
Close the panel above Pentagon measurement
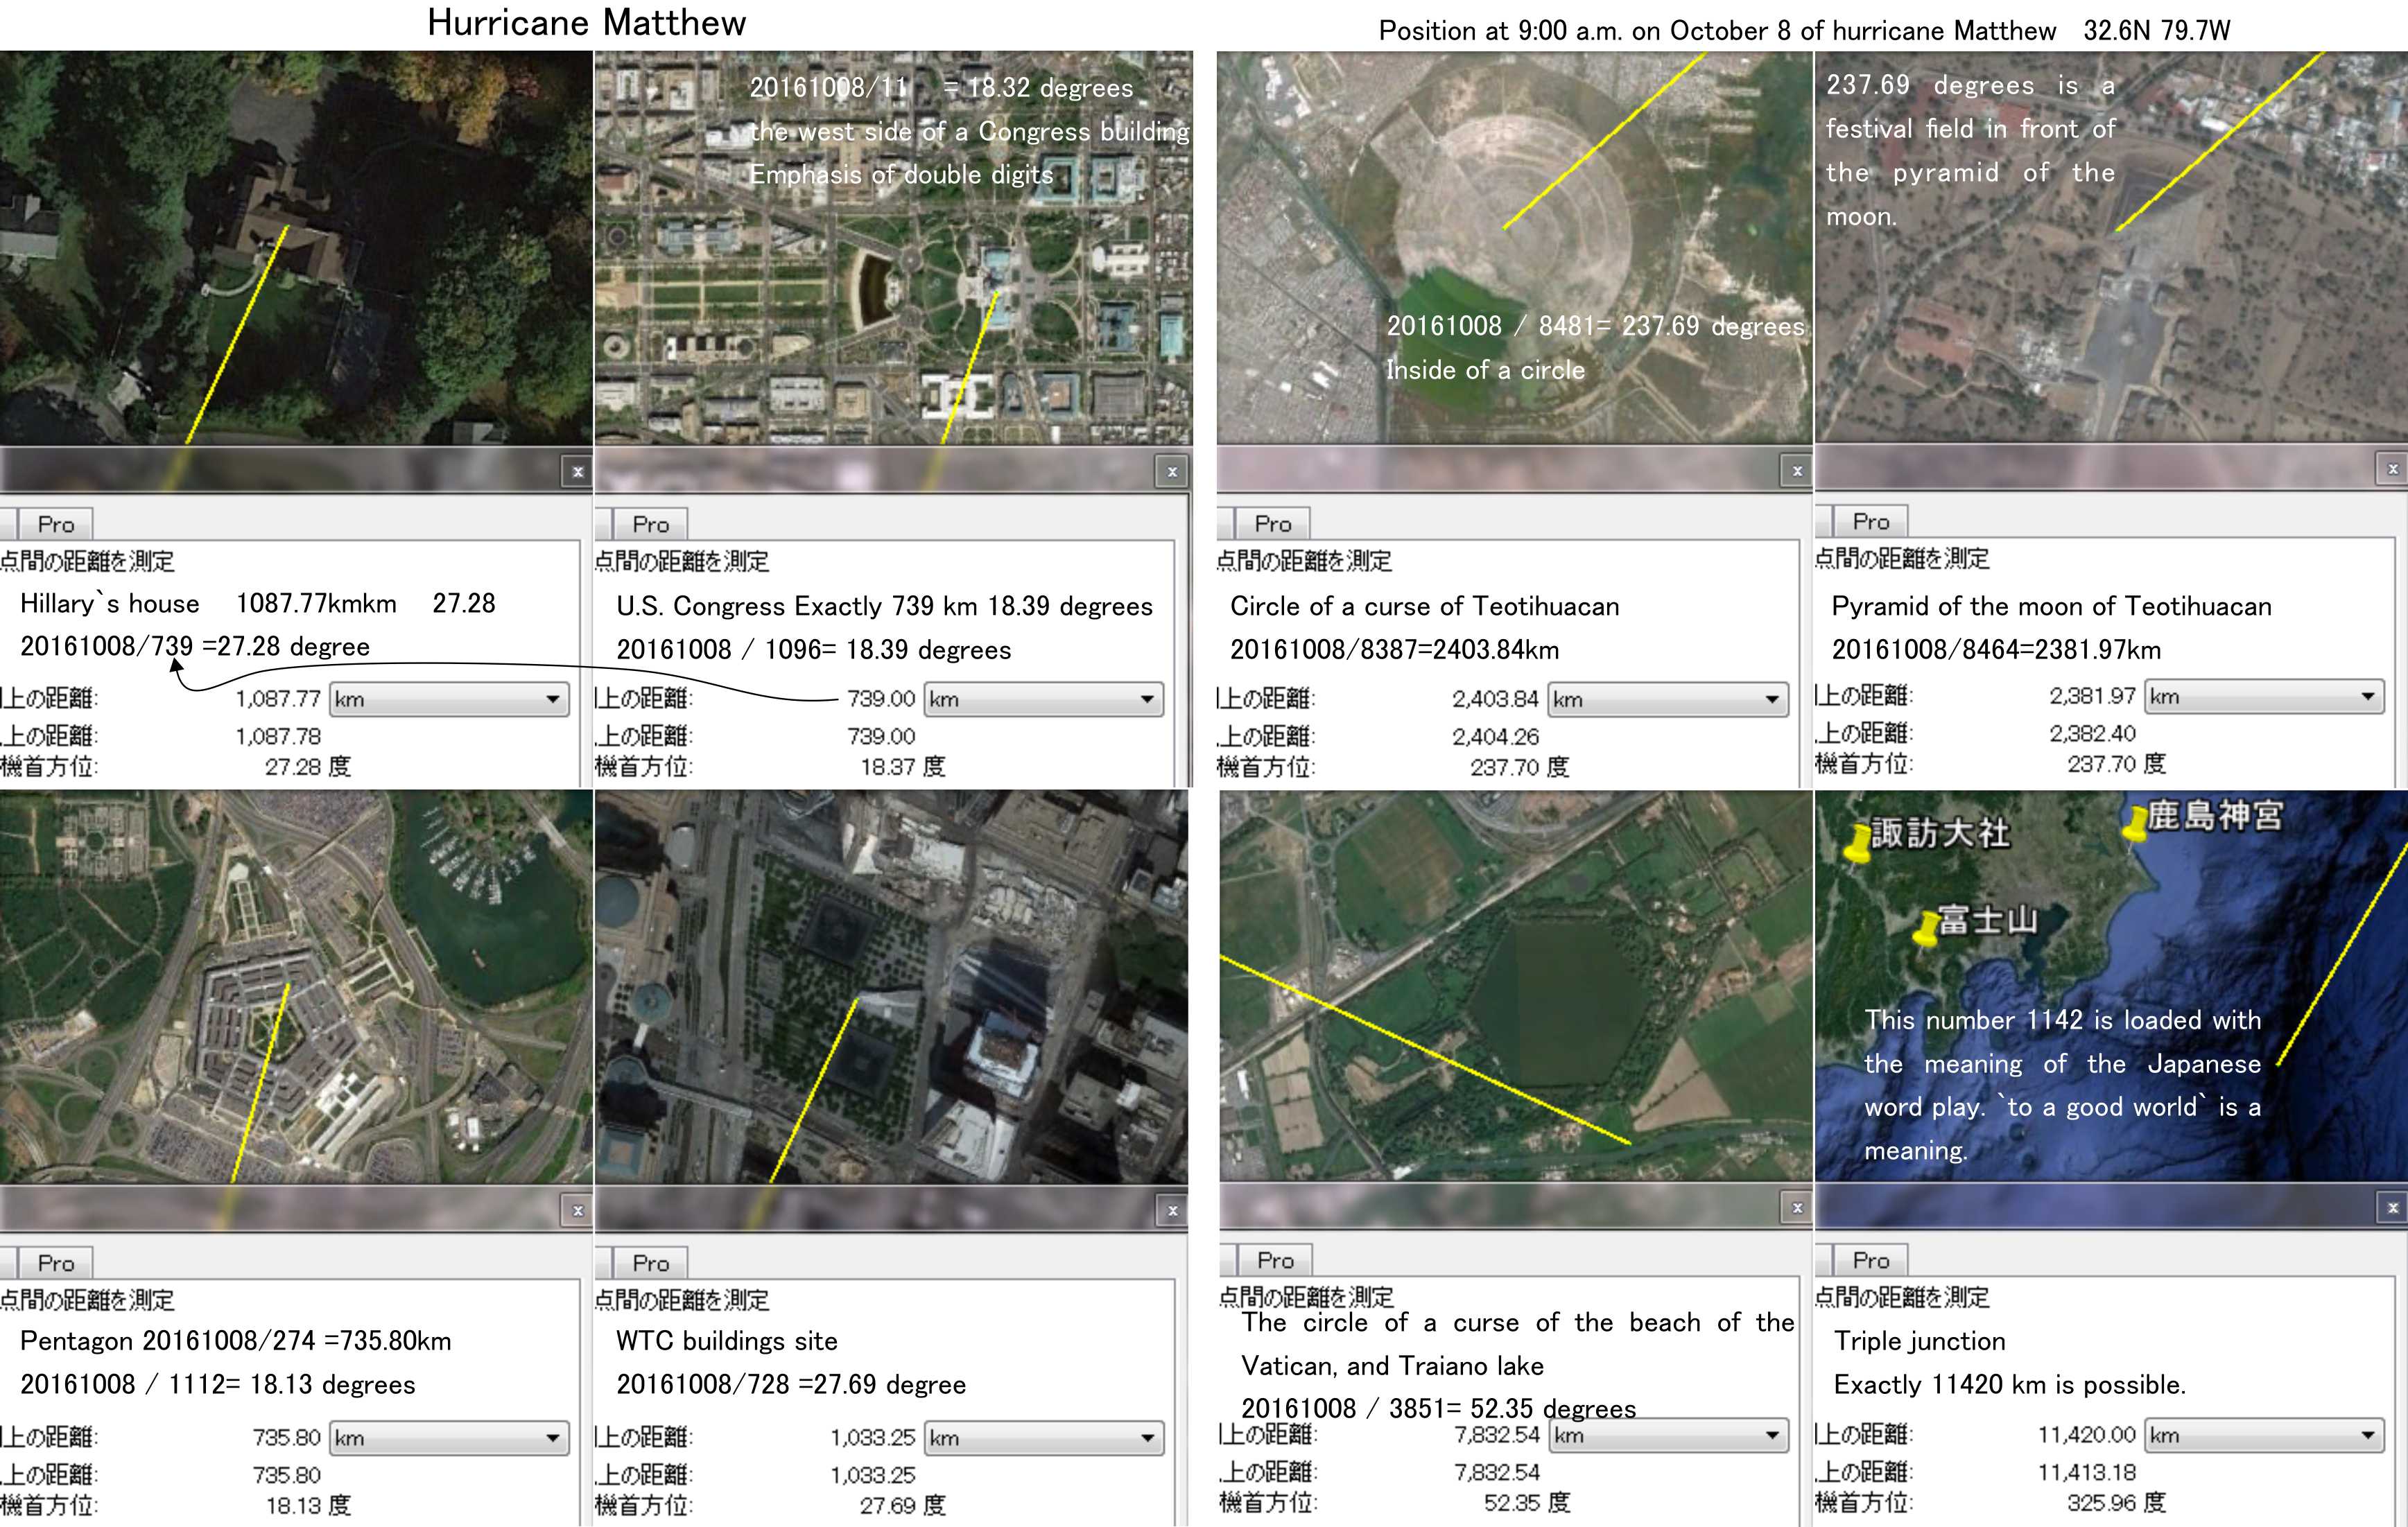pyautogui.click(x=577, y=1211)
